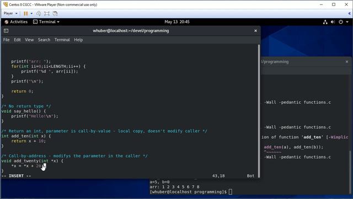Click the 'Return an int, parameter is call-by-value' comment
Screen dimensions: 353x199
pyautogui.click(x=104, y=131)
